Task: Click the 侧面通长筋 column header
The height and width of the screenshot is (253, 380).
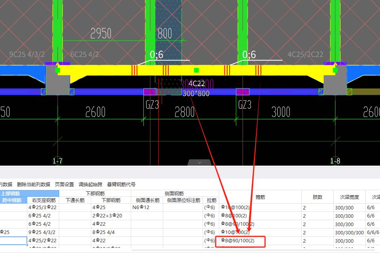Action: pyautogui.click(x=148, y=200)
